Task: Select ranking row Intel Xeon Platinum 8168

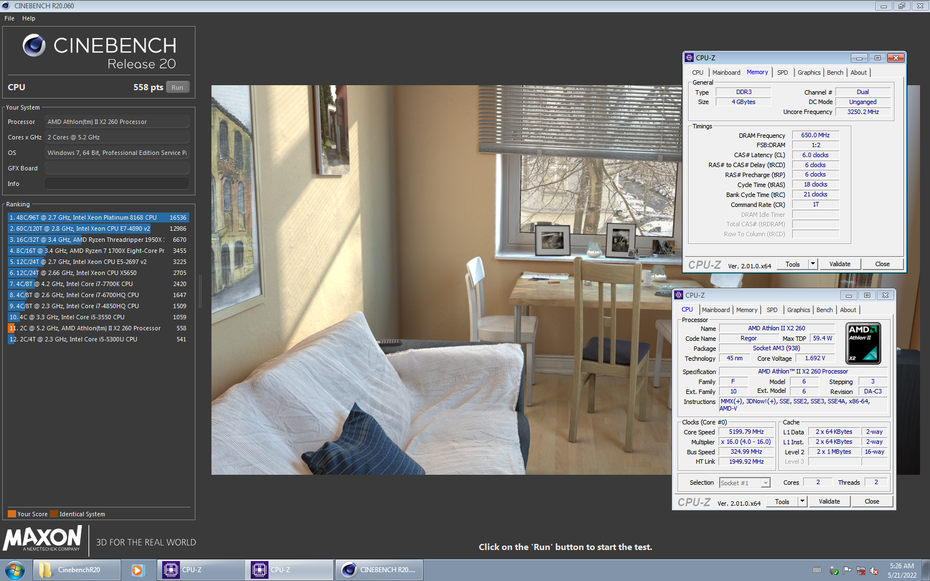Action: tap(98, 217)
